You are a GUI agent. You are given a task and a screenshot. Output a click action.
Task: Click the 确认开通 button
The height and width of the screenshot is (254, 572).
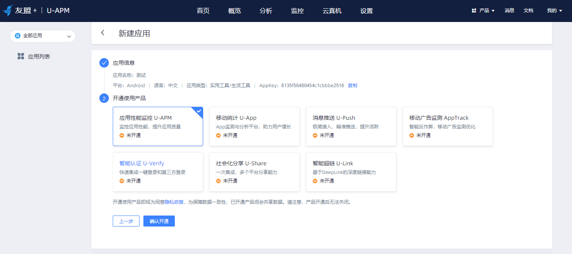[x=159, y=221]
